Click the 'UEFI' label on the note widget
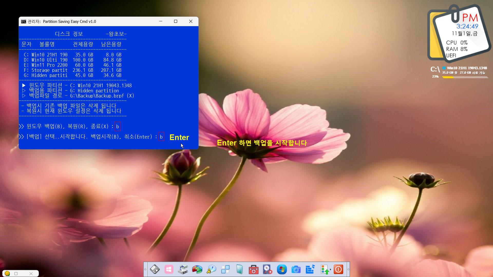 tap(451, 55)
